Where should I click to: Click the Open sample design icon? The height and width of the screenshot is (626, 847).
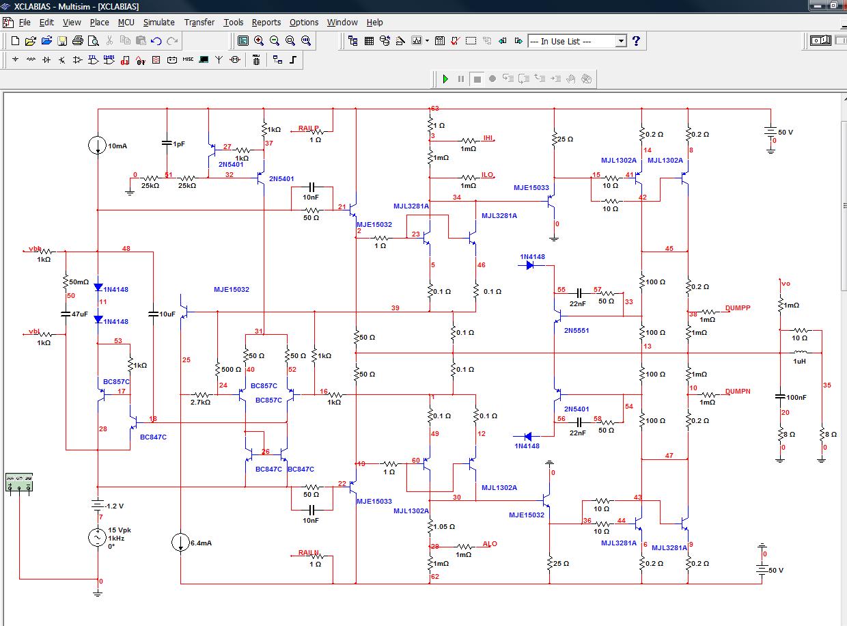tap(46, 41)
